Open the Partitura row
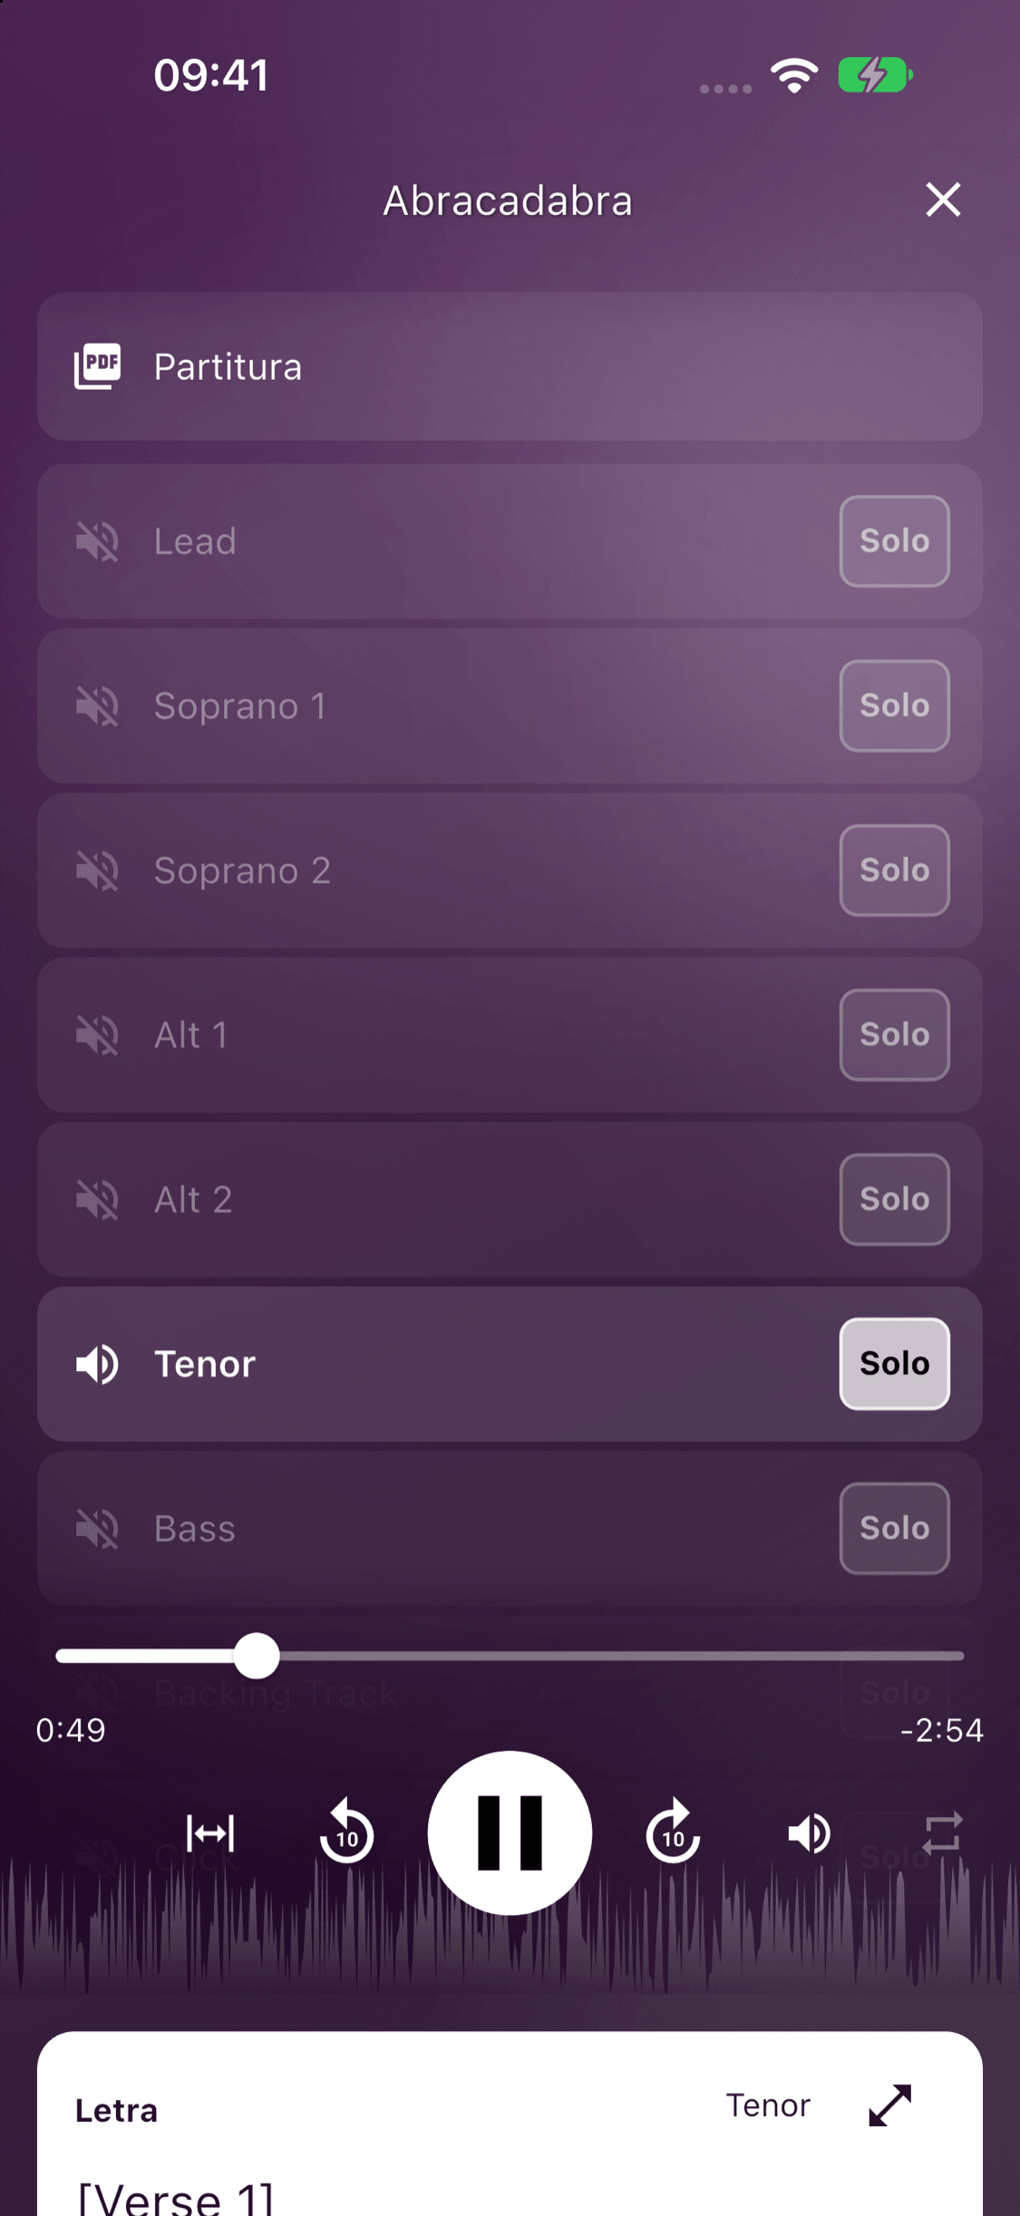This screenshot has width=1020, height=2216. (x=510, y=366)
